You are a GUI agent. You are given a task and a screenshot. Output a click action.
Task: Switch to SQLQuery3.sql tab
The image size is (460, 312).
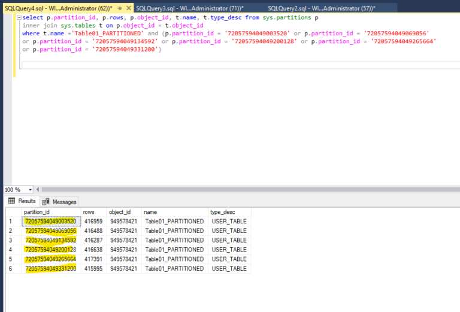[x=189, y=8]
